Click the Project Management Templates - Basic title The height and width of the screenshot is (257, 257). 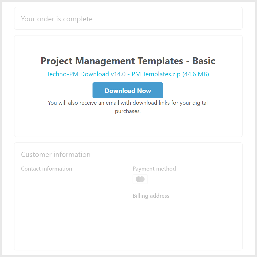(x=128, y=61)
